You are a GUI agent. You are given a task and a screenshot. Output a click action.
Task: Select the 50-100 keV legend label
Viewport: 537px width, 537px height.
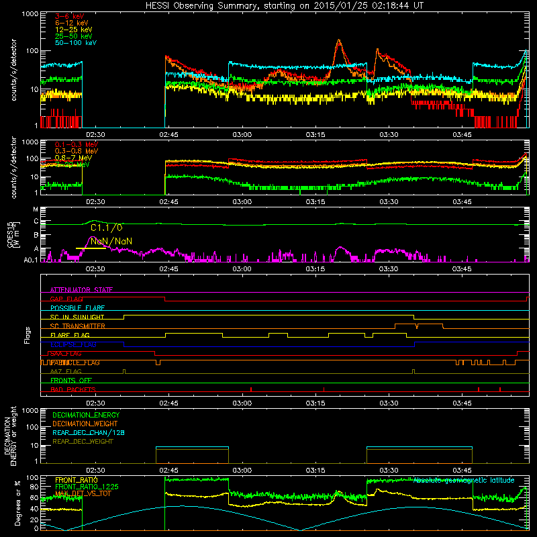click(76, 42)
